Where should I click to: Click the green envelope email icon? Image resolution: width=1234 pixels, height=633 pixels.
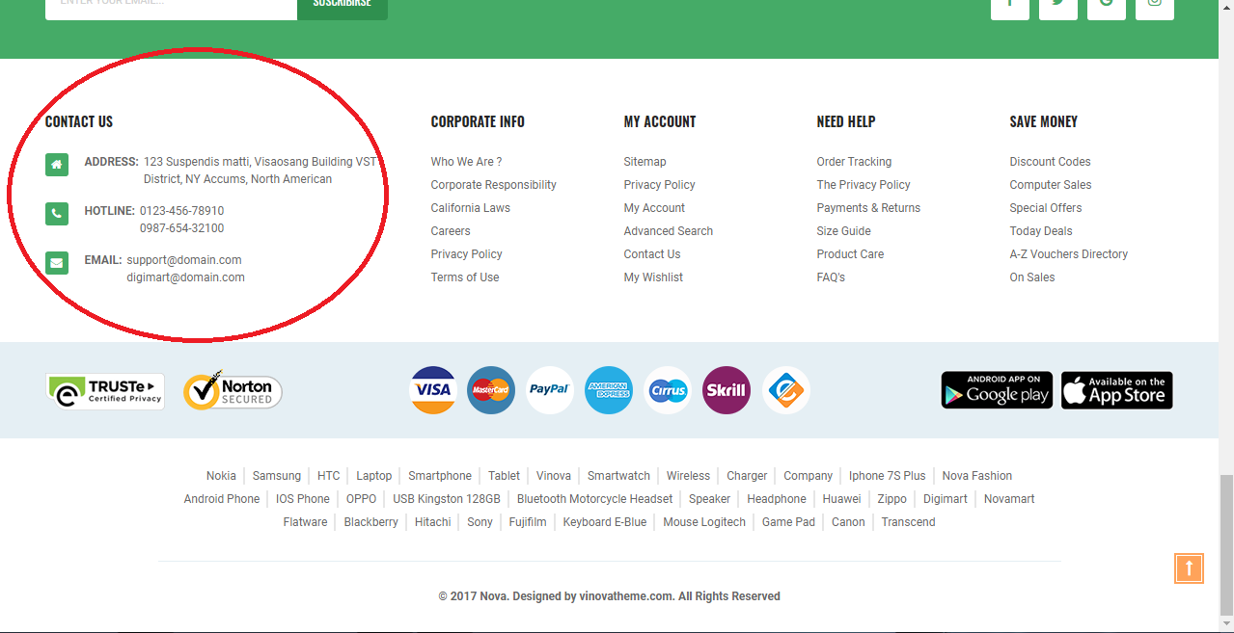coord(57,263)
